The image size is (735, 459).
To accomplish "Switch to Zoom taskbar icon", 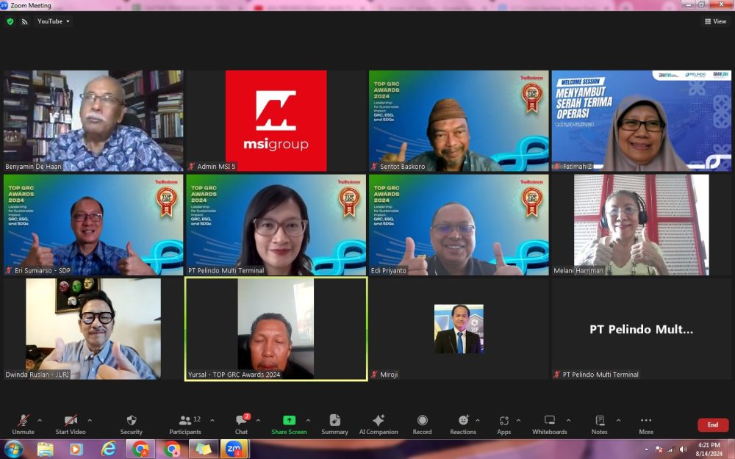I will [x=234, y=449].
